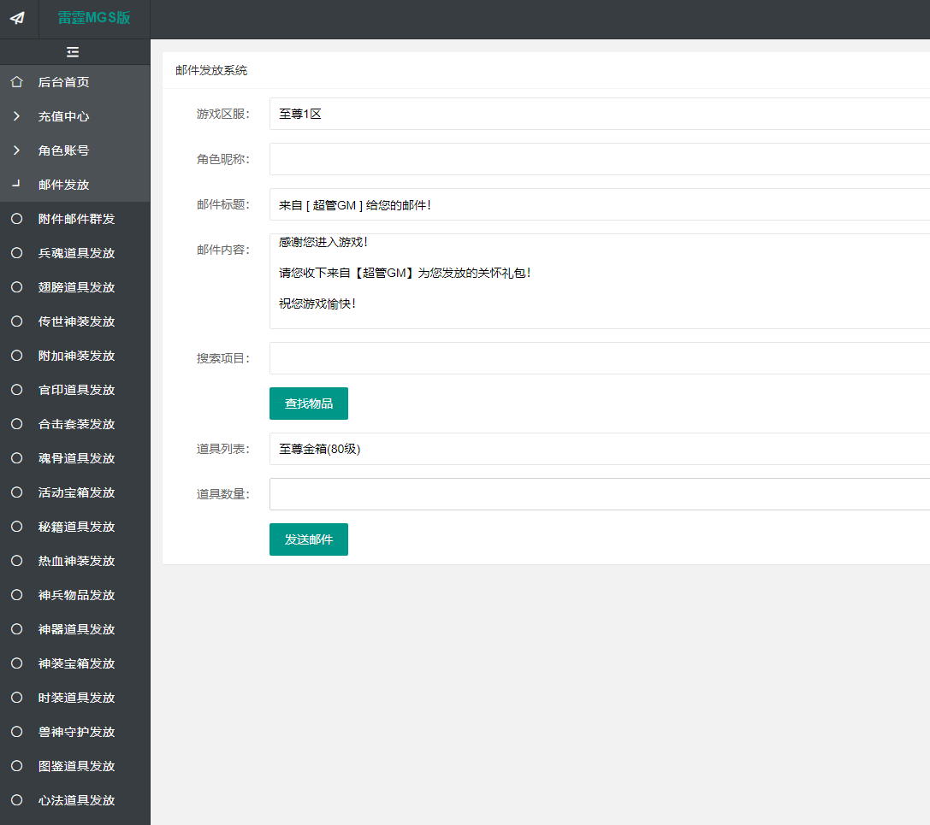Click the circle icon beside 翅膀道具发放
This screenshot has width=930, height=825.
click(x=16, y=287)
